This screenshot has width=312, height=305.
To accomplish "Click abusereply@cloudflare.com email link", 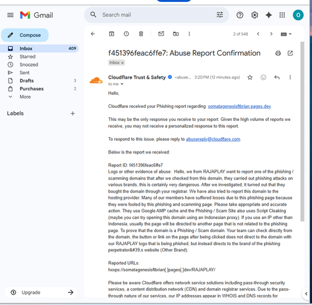I will coord(213,139).
